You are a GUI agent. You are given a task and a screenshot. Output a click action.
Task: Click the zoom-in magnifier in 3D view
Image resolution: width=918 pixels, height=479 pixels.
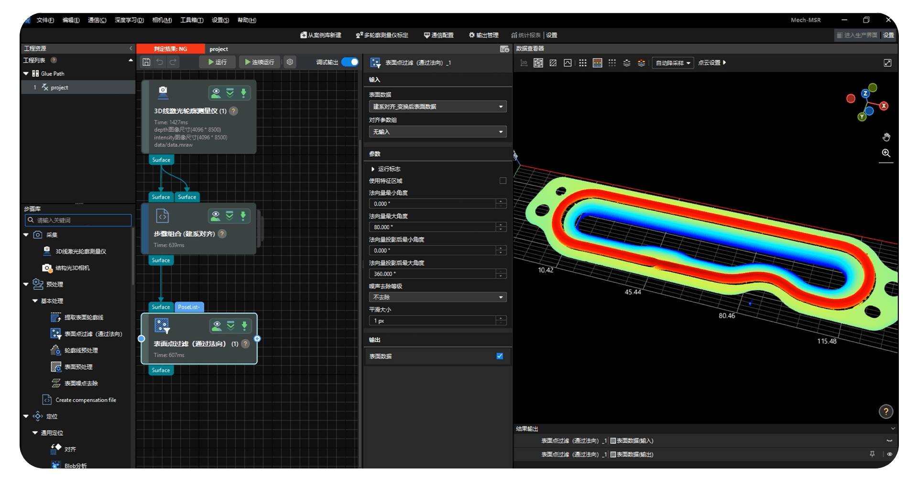tap(886, 153)
